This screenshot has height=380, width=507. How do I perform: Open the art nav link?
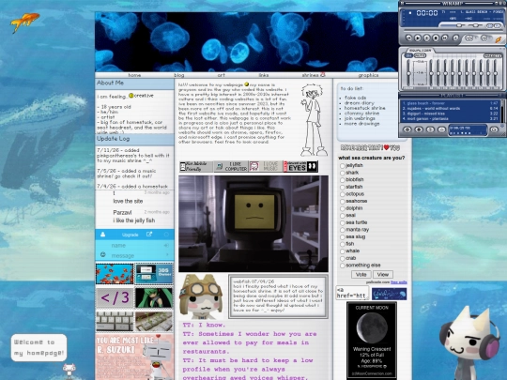pos(222,75)
